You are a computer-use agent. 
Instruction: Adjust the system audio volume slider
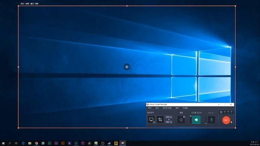[191, 120]
